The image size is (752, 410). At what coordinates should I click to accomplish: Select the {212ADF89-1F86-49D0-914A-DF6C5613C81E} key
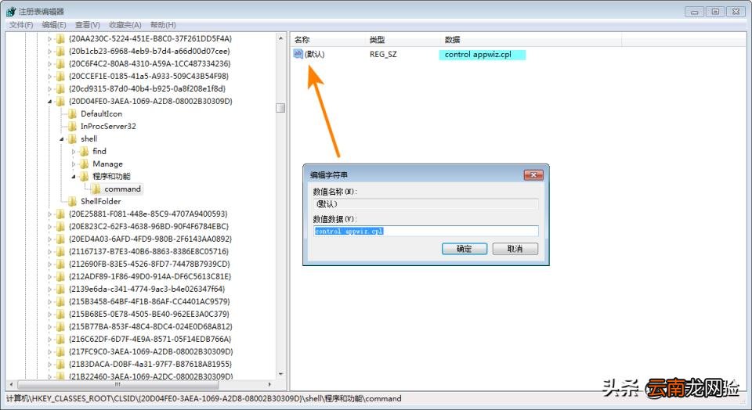click(x=150, y=276)
